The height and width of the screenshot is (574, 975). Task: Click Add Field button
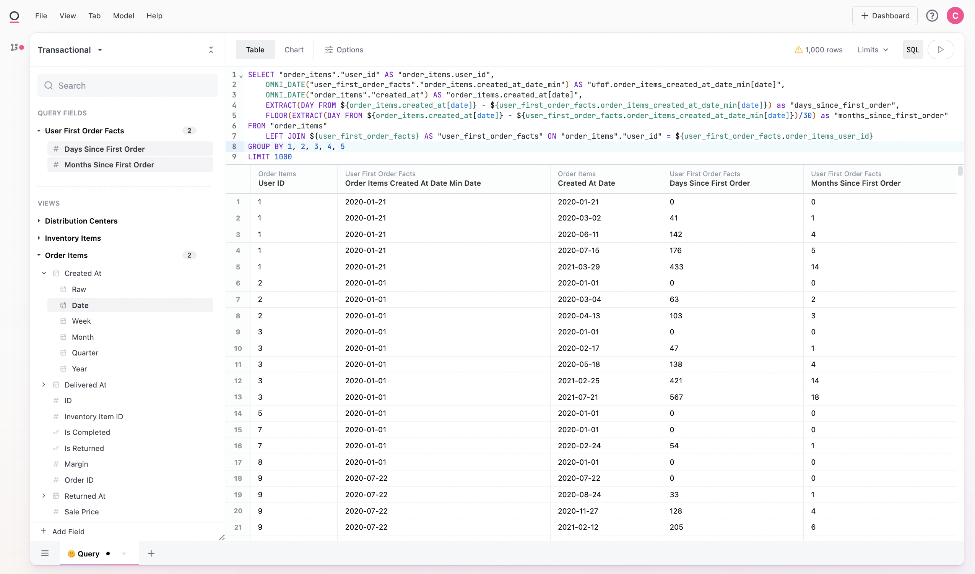63,531
